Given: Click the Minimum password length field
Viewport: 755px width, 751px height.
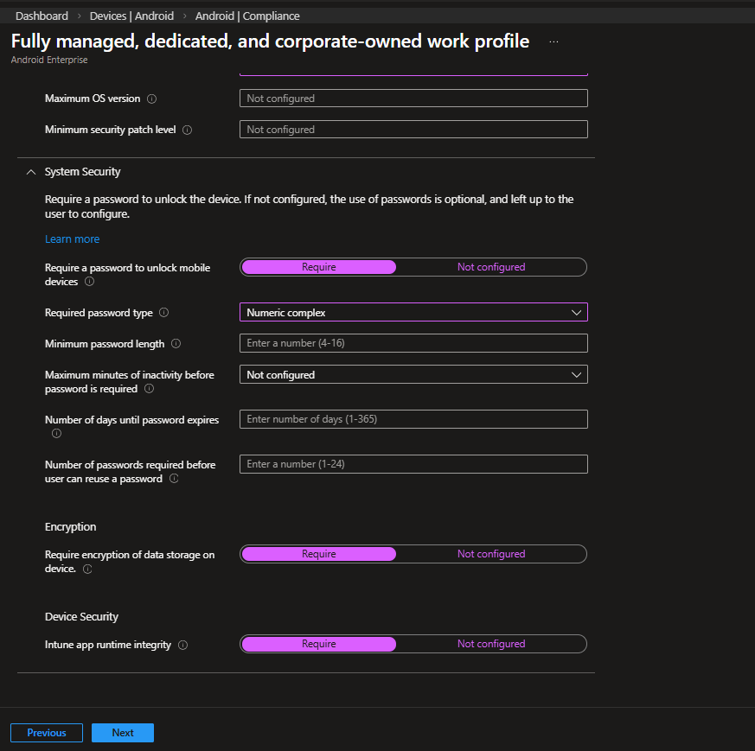Looking at the screenshot, I should pos(413,344).
